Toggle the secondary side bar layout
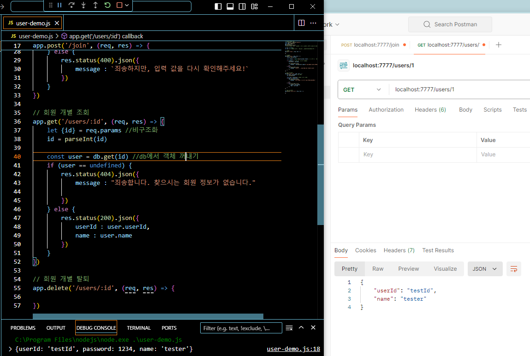Viewport: 530px width, 356px height. [x=242, y=6]
